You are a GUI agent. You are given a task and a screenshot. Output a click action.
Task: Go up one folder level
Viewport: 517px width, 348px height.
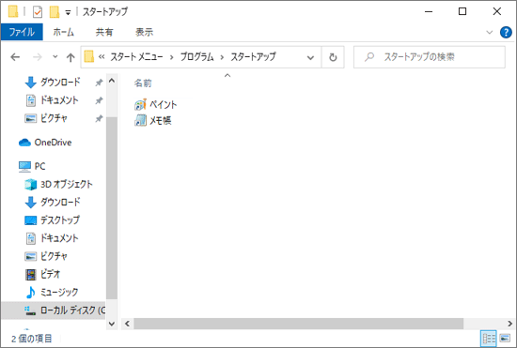pos(70,57)
